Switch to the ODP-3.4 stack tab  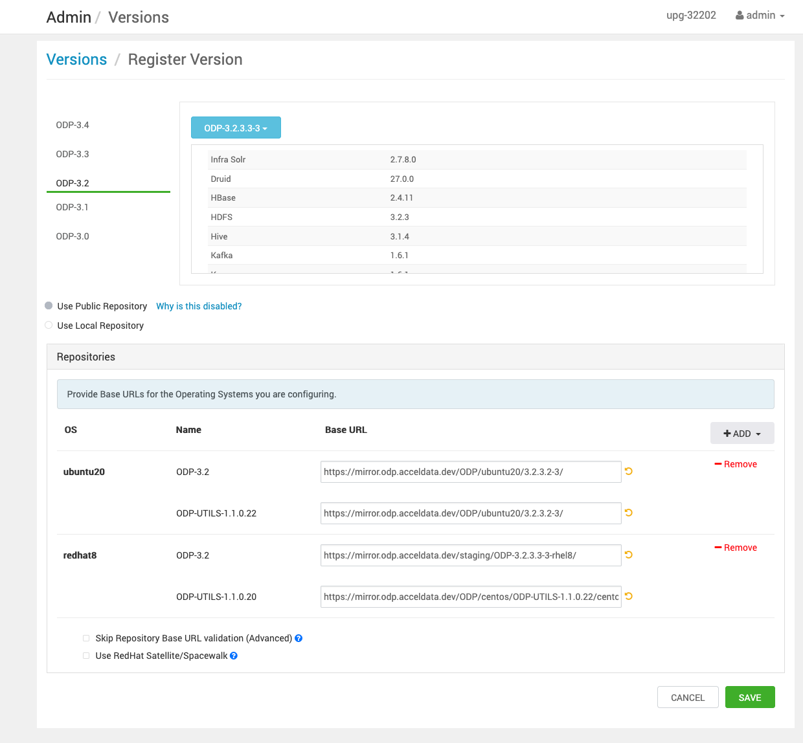pos(73,125)
